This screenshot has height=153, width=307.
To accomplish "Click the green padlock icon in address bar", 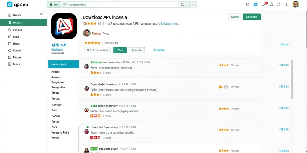I will click(x=51, y=4).
